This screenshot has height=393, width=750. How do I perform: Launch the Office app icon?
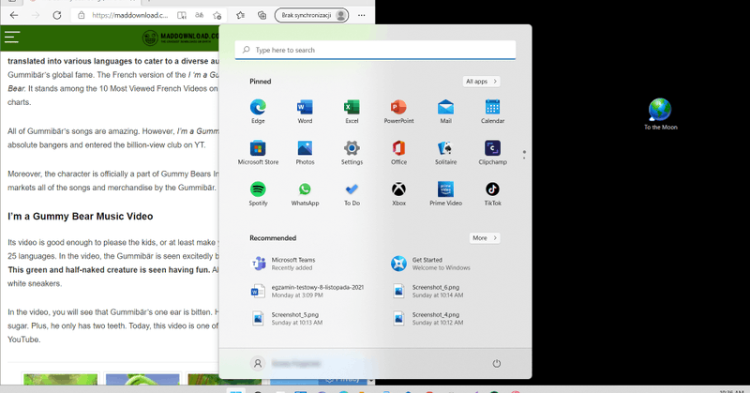pyautogui.click(x=398, y=153)
